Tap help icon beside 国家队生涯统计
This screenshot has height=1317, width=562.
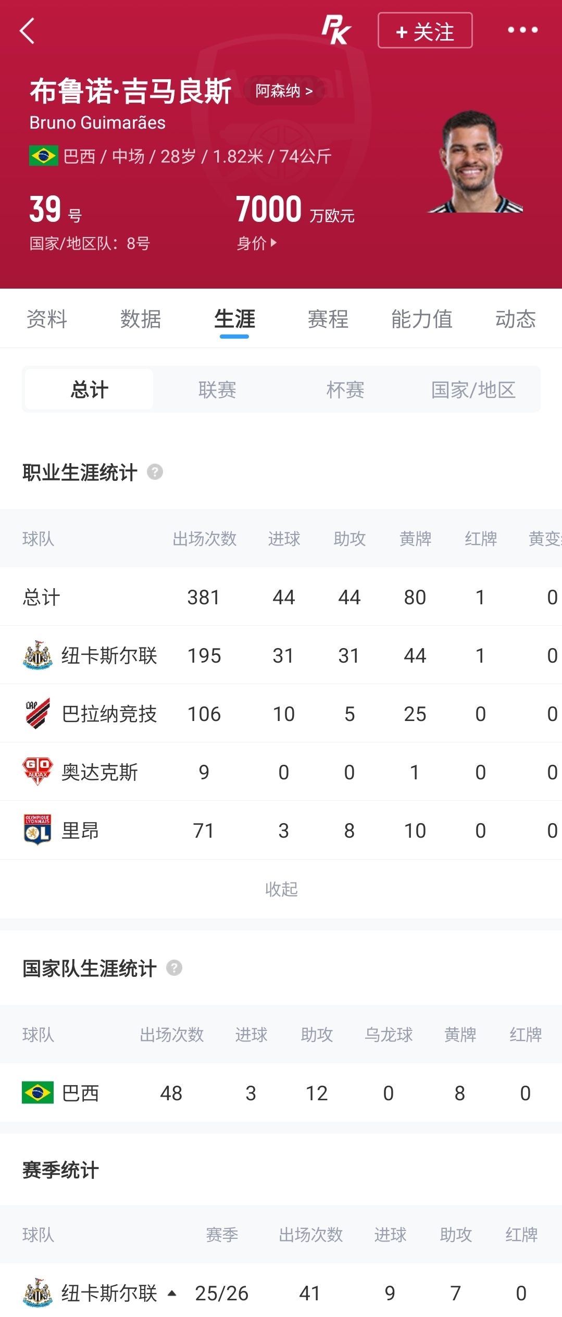point(174,968)
